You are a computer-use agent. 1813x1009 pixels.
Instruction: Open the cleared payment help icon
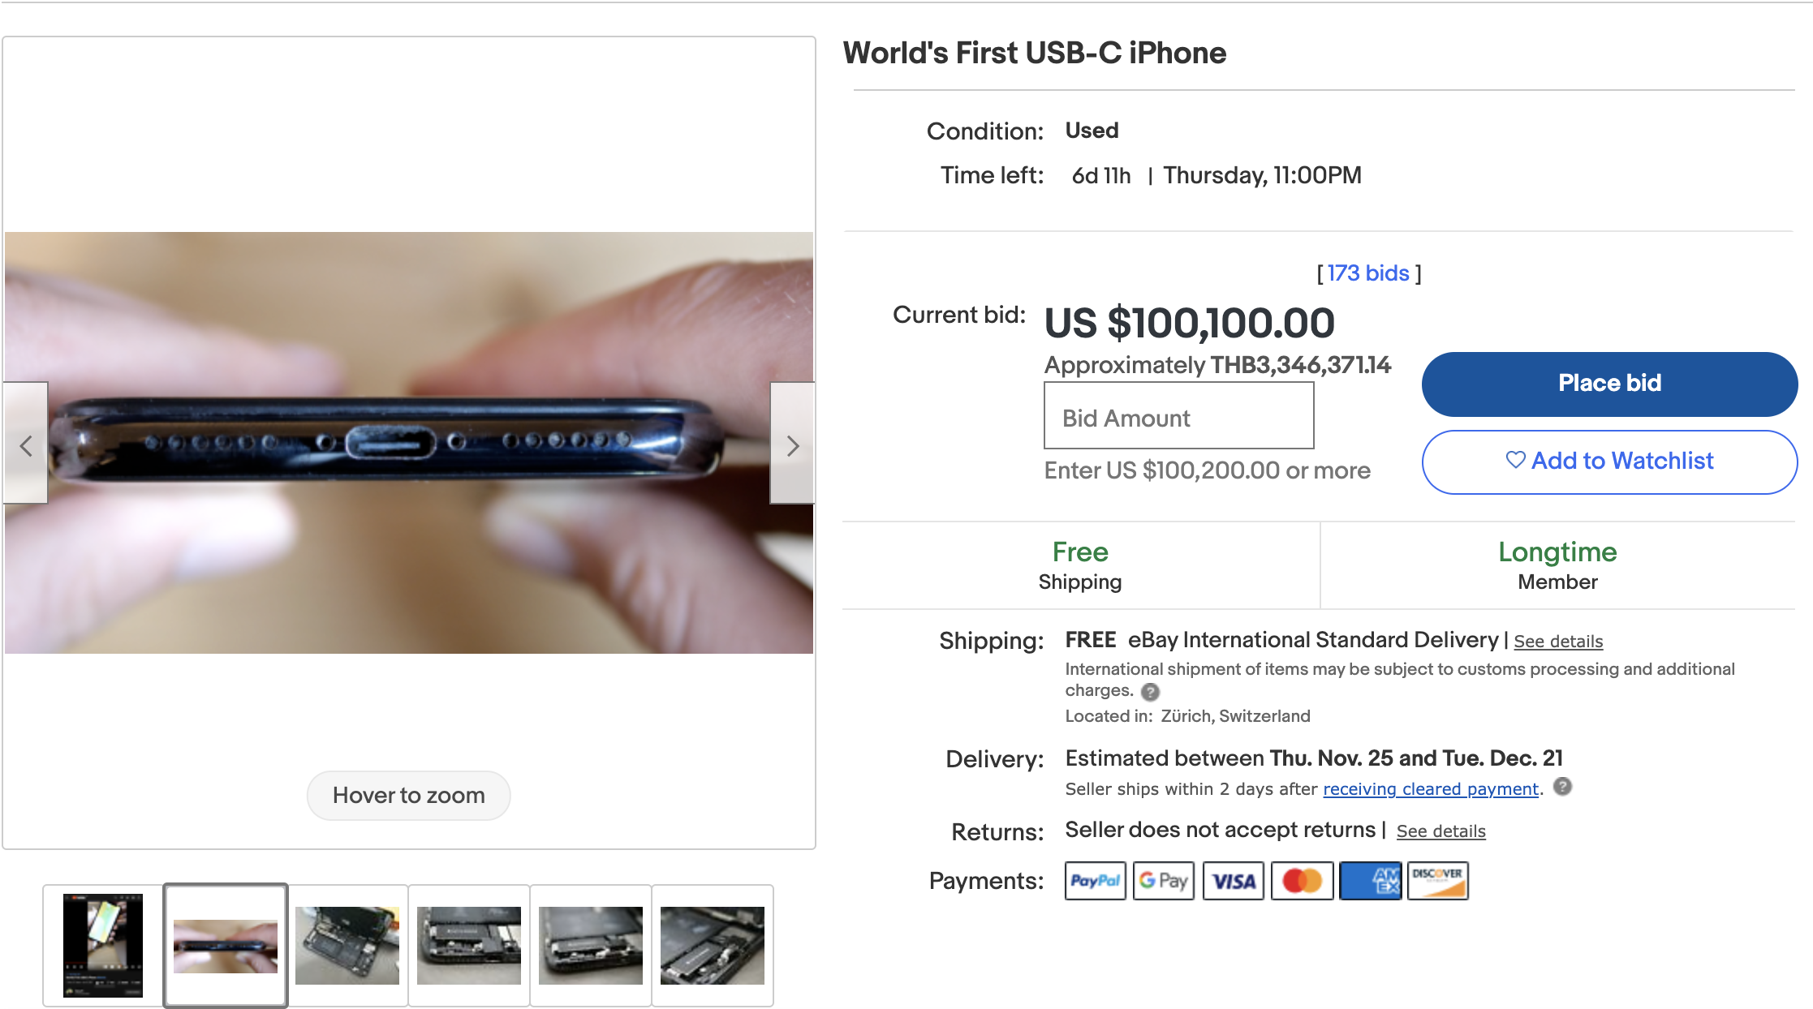coord(1562,787)
